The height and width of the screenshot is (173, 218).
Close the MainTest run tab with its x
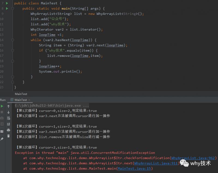29,99
